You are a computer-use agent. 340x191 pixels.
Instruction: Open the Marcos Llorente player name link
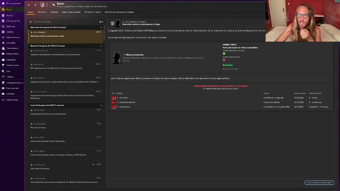click(x=135, y=55)
